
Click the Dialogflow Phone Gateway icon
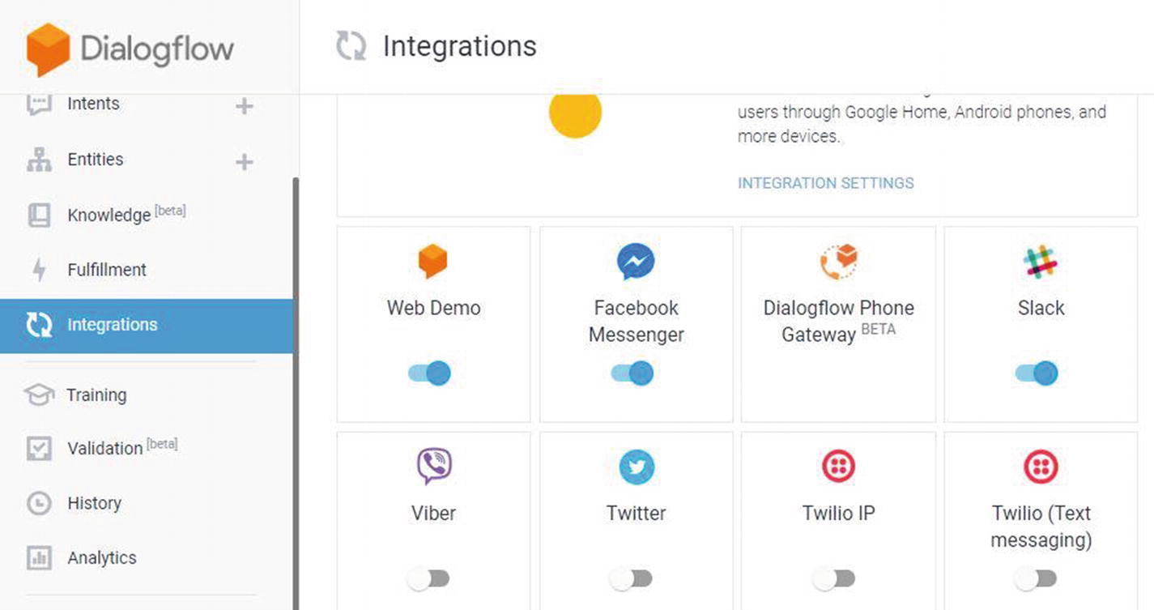(838, 262)
